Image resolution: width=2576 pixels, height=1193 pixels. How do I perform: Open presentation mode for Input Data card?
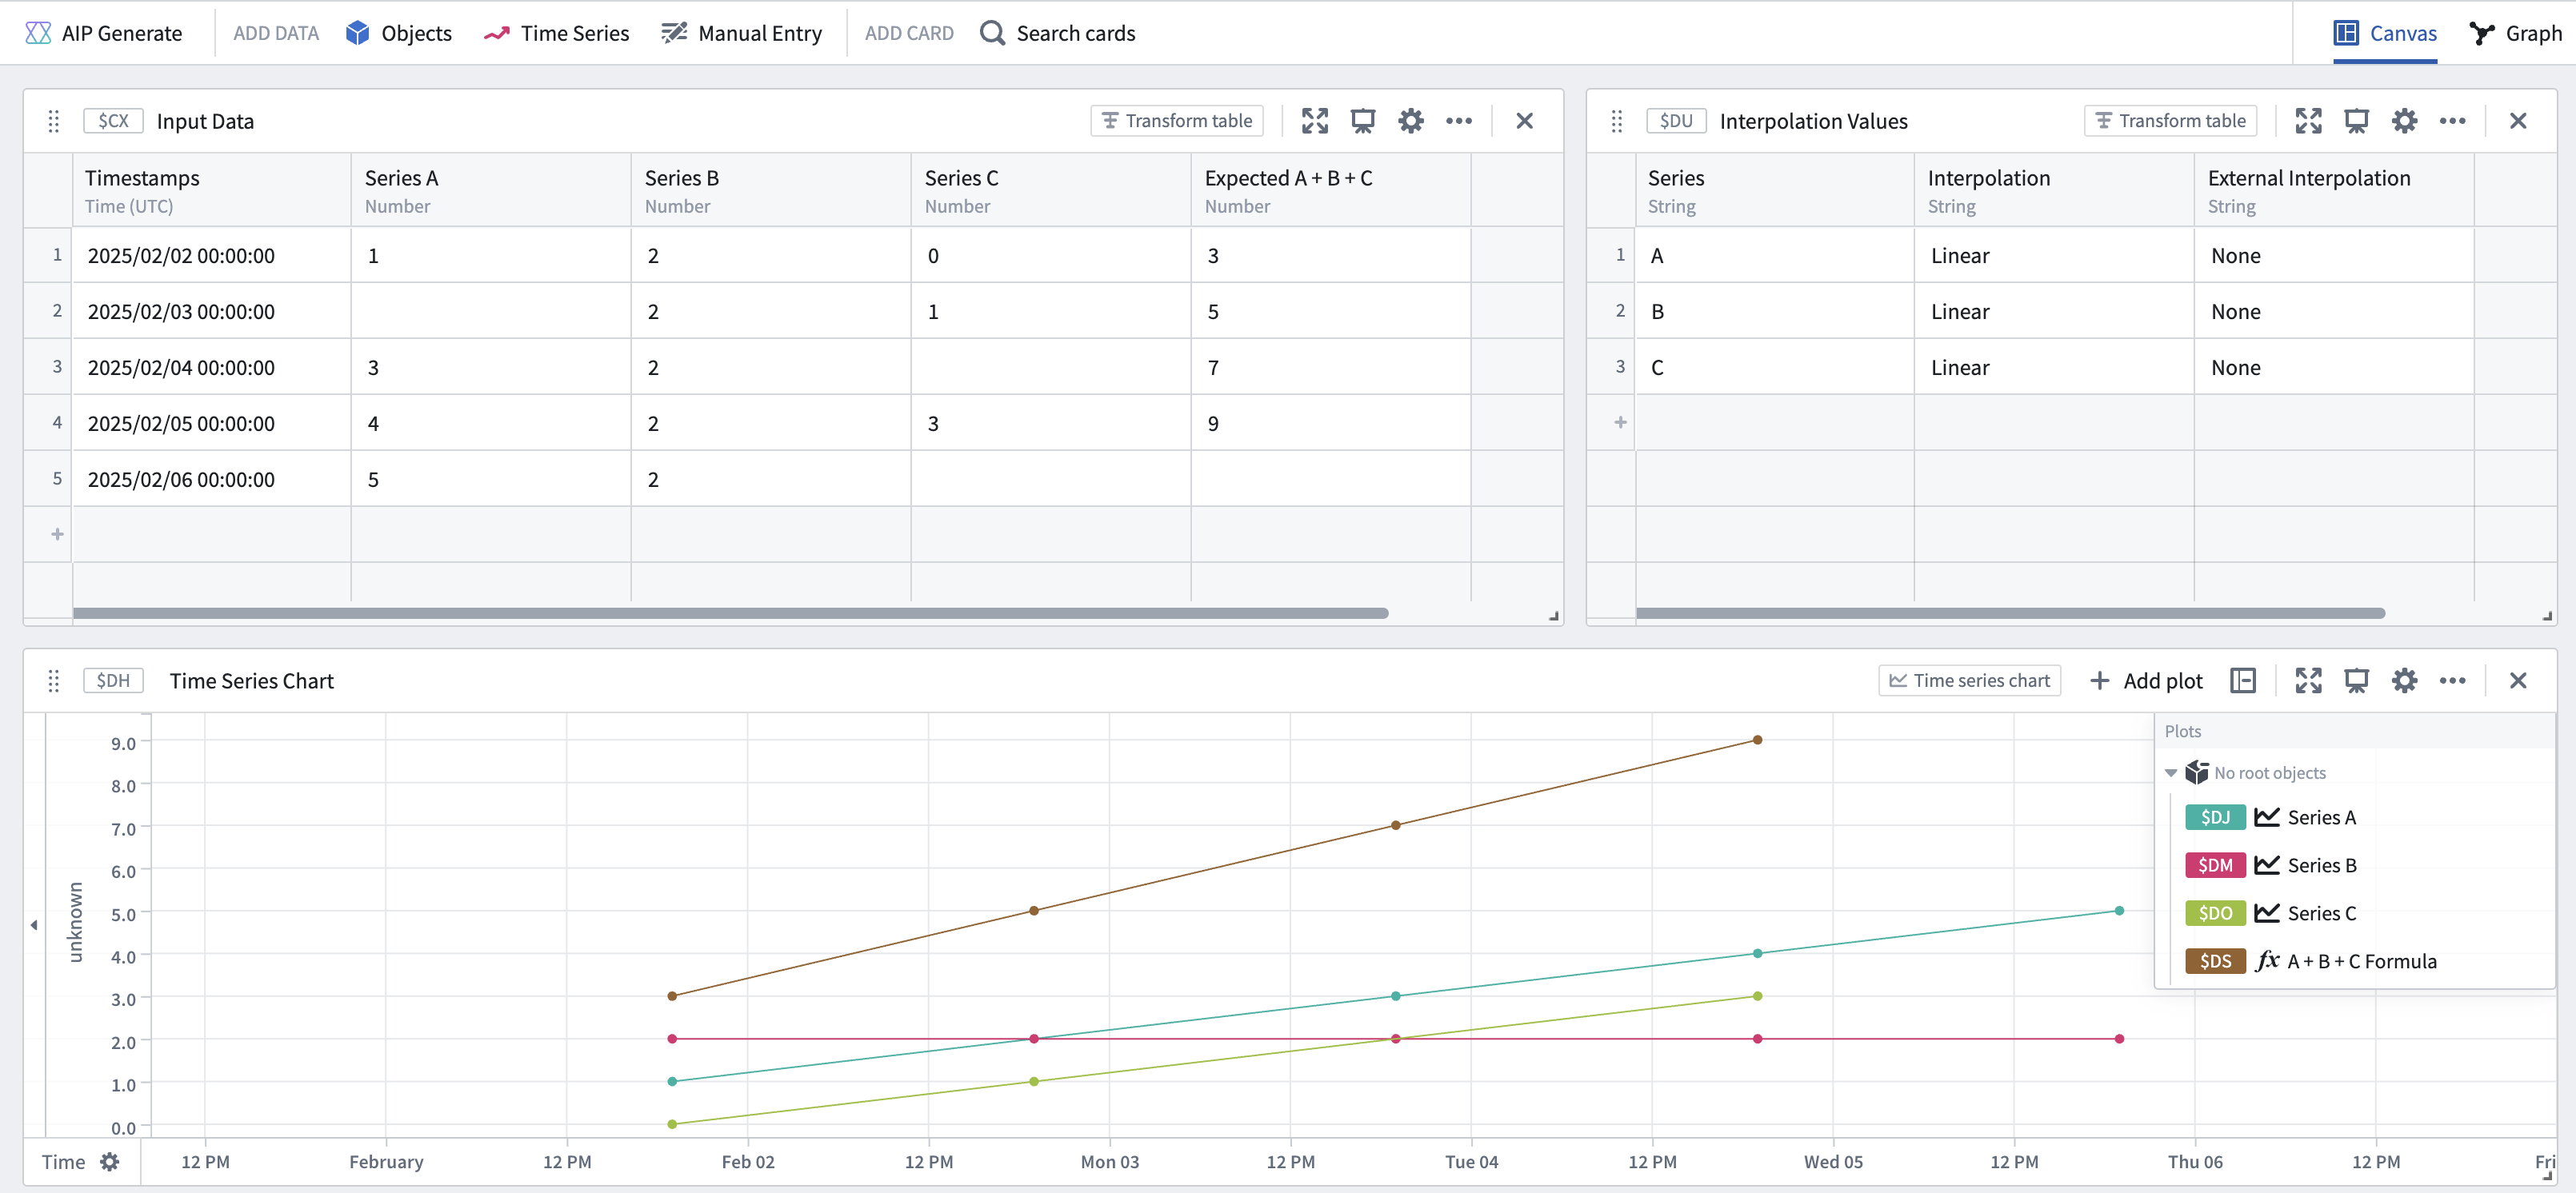[1363, 121]
